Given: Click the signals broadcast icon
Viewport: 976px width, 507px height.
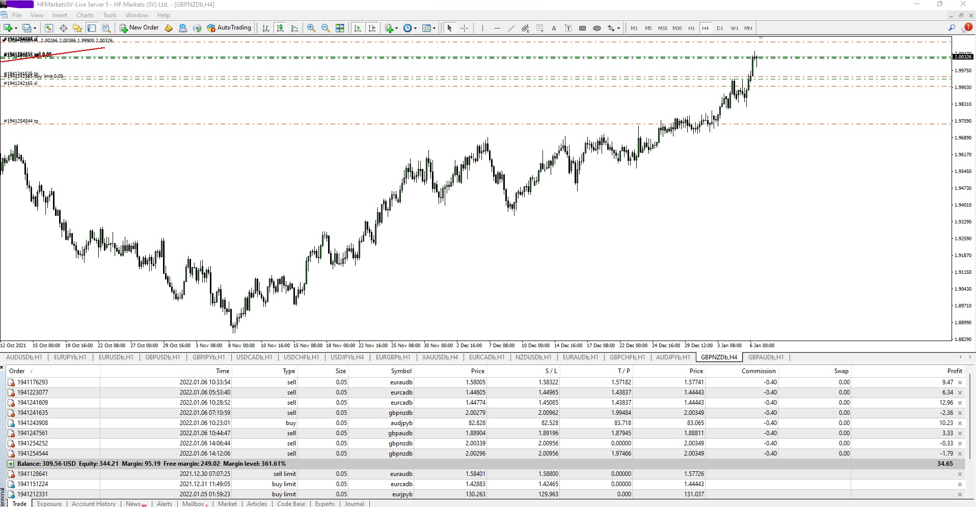Looking at the screenshot, I should point(197,28).
